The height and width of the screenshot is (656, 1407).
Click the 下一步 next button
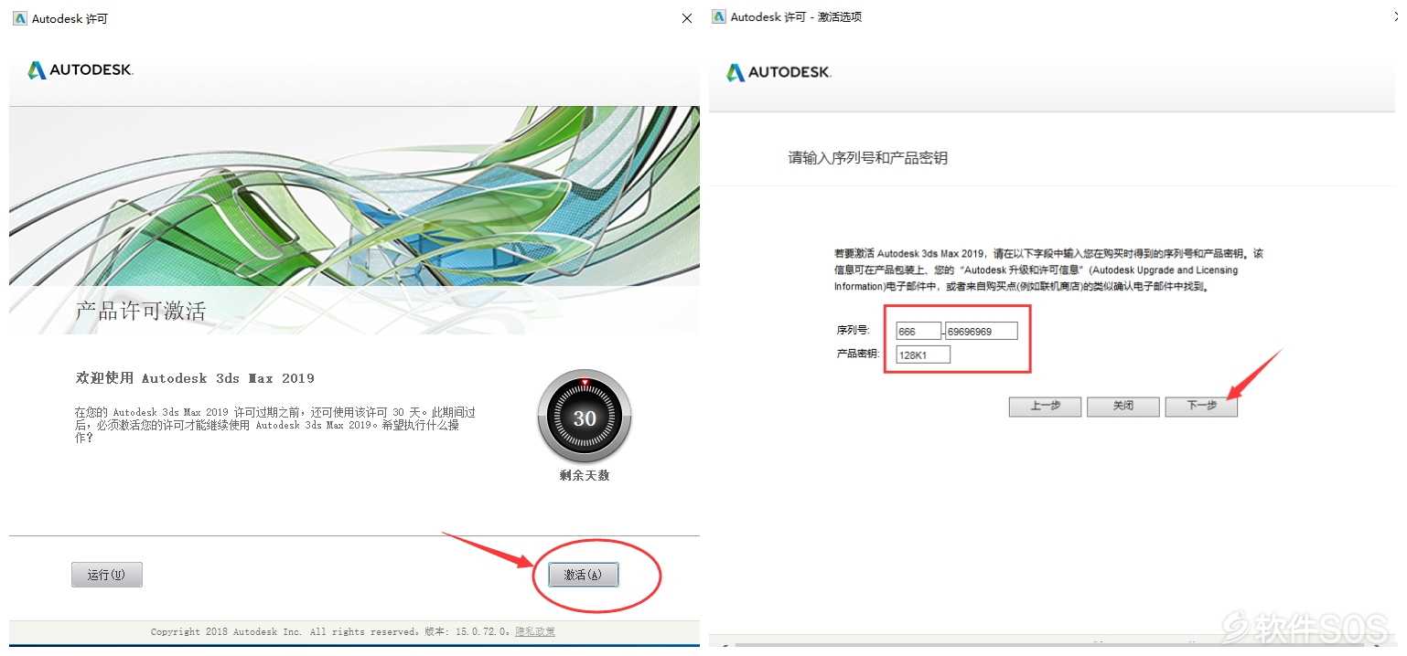(x=1201, y=406)
